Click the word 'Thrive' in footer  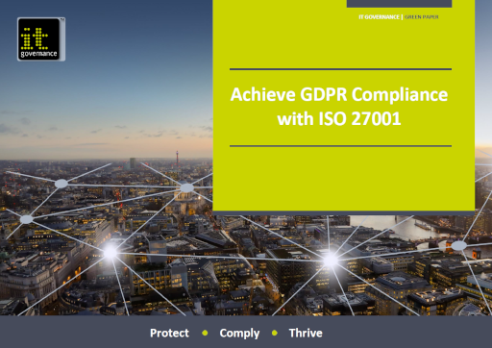(306, 333)
